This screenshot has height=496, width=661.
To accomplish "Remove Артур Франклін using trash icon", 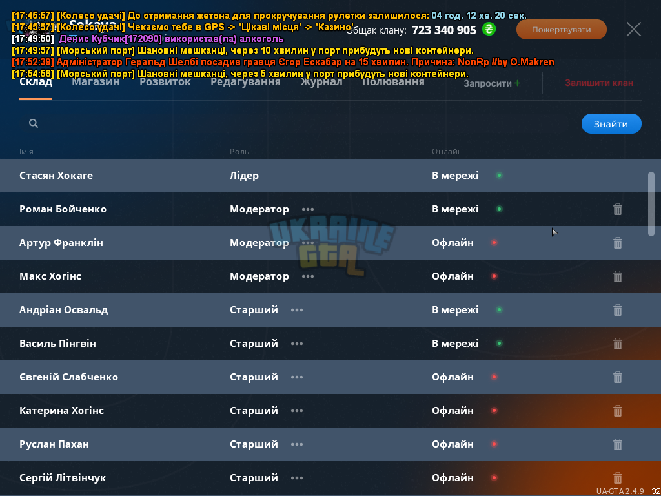I will [x=617, y=243].
